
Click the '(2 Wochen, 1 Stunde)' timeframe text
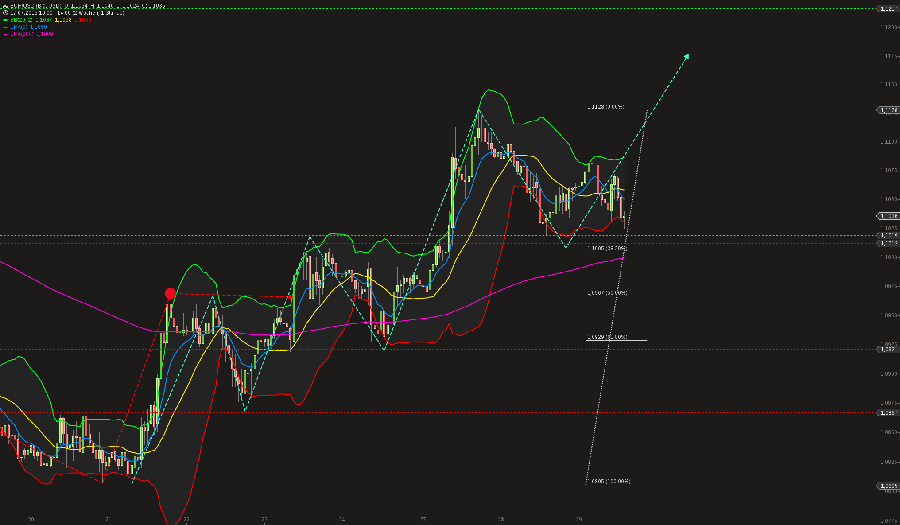coord(99,13)
